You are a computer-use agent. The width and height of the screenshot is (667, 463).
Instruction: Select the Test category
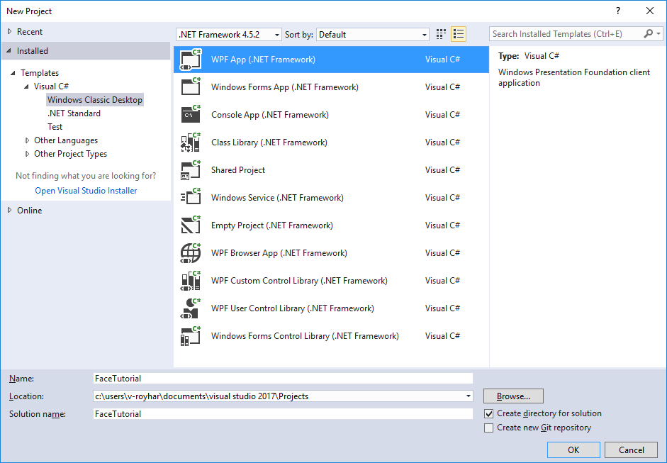pyautogui.click(x=55, y=127)
